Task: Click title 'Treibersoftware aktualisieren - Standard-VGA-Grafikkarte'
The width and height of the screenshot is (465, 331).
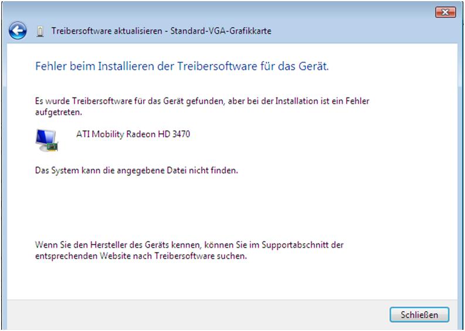Action: click(x=161, y=31)
